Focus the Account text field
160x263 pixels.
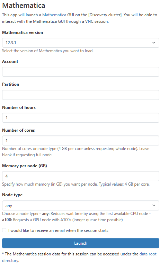(80, 72)
